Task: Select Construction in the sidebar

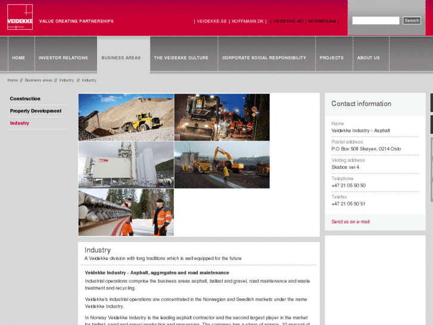Action: click(25, 99)
